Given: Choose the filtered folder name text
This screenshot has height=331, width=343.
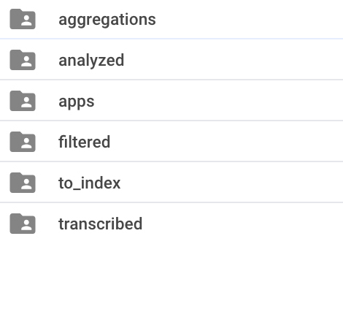Looking at the screenshot, I should (x=85, y=142).
